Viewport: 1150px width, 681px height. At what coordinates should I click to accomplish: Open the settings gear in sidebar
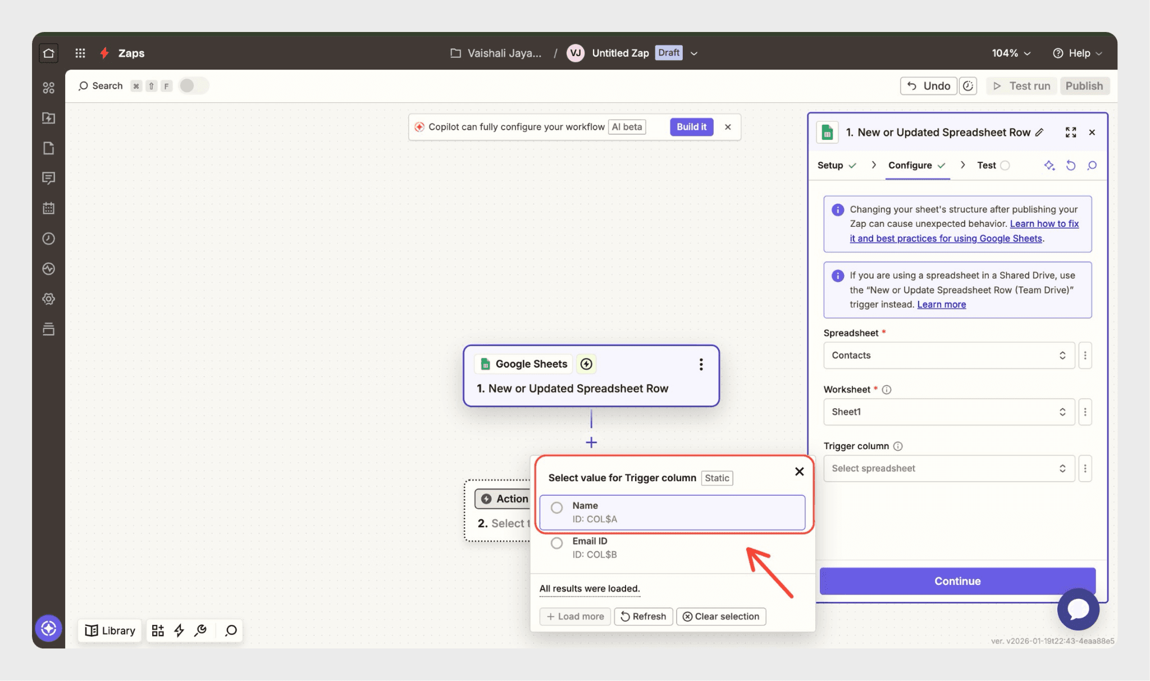[x=49, y=299]
